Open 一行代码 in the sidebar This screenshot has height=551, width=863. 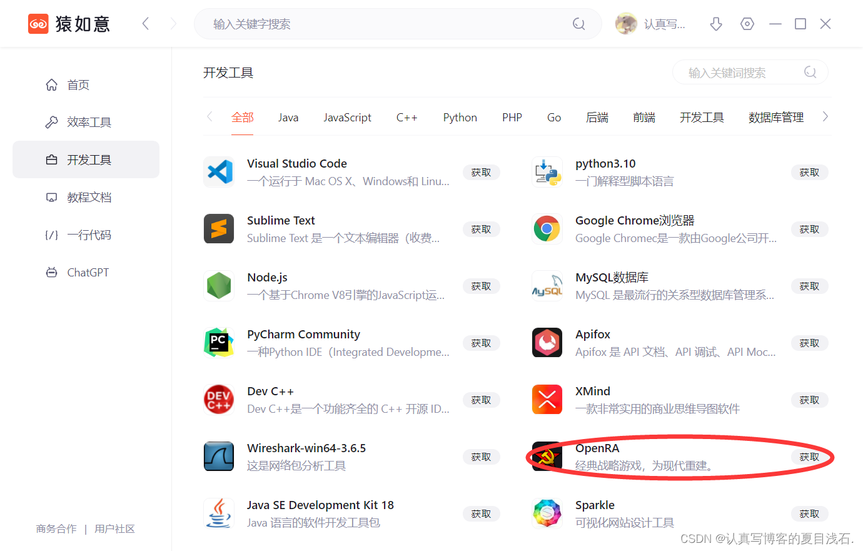pos(86,235)
